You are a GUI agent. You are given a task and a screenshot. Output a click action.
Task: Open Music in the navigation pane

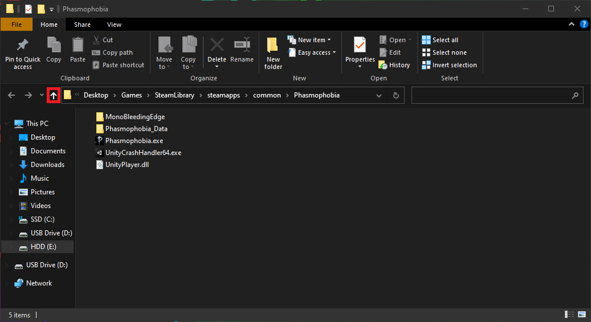click(x=34, y=178)
